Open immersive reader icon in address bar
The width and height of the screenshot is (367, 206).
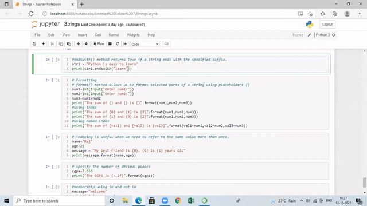(x=300, y=14)
